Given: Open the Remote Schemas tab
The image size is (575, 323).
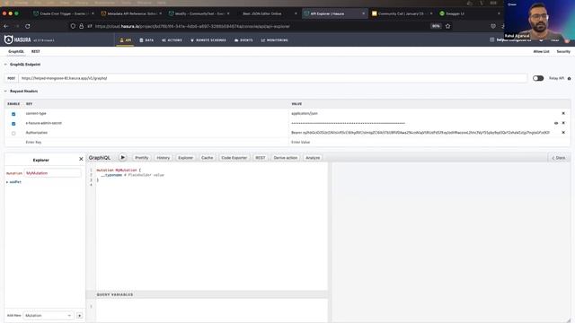Looking at the screenshot, I should [208, 40].
